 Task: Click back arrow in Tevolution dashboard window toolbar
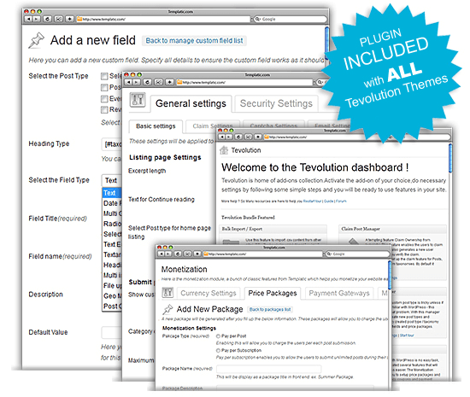222,137
